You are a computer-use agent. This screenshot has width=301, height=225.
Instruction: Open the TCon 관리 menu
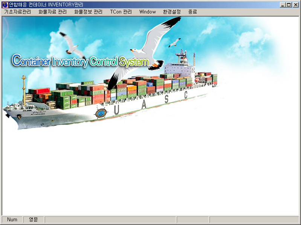[121, 12]
